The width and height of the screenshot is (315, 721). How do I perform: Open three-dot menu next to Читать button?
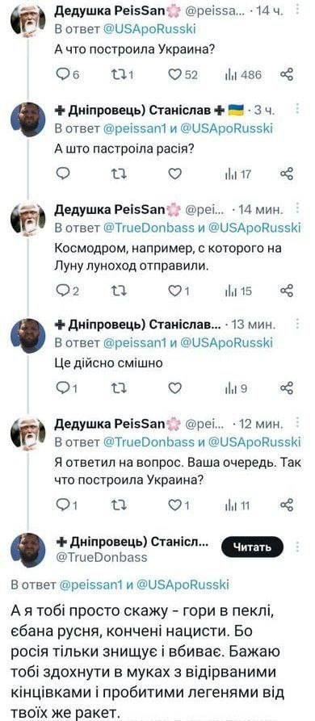click(297, 547)
